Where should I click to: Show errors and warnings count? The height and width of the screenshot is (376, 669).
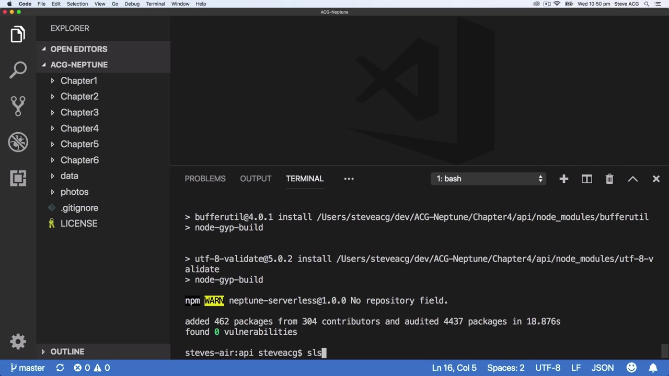click(x=91, y=368)
